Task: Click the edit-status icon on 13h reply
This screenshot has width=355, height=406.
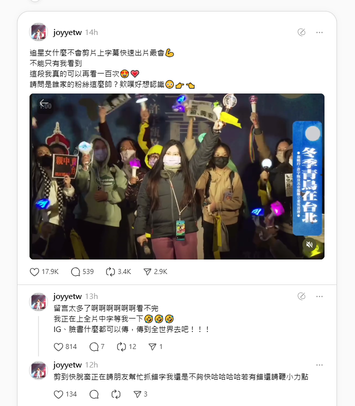Action: coord(301,296)
